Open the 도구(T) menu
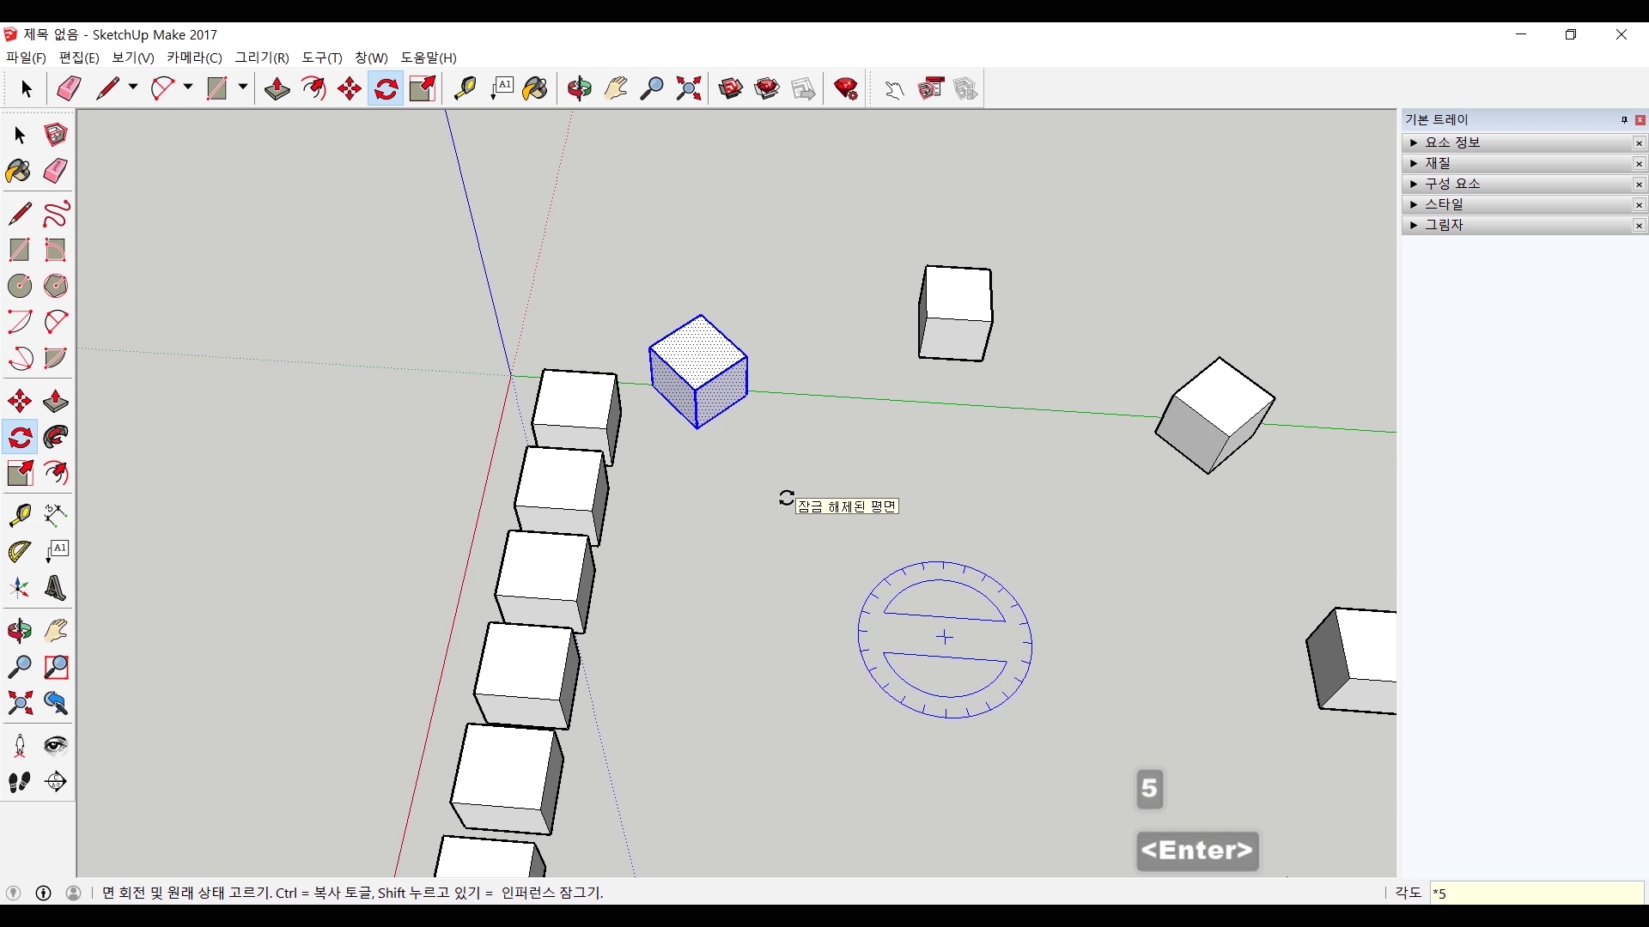The height and width of the screenshot is (927, 1649). click(322, 58)
